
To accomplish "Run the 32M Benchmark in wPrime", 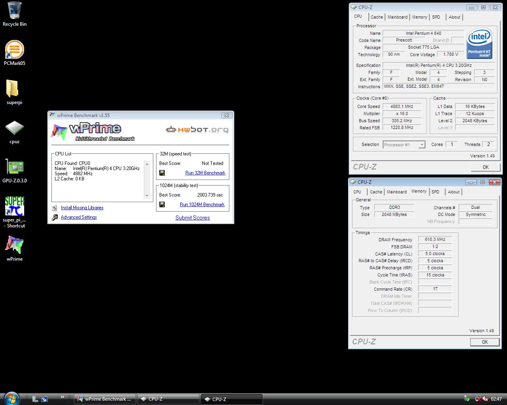I will click(205, 173).
